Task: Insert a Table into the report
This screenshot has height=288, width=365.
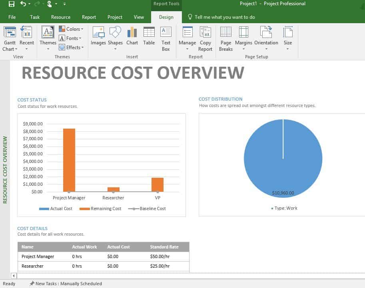Action: pos(149,36)
